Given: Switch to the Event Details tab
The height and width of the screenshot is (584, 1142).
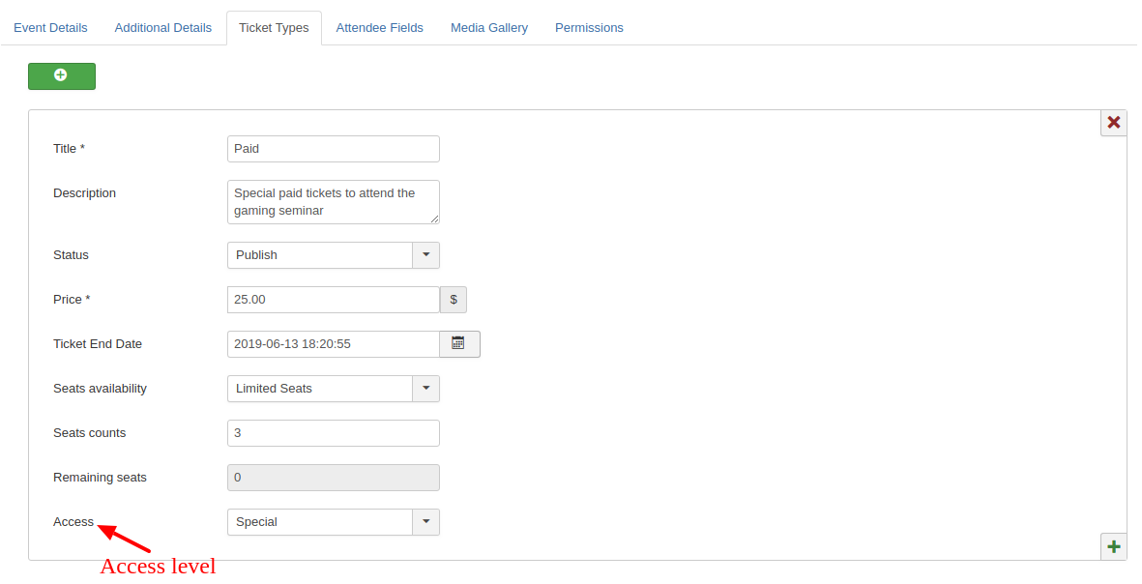Looking at the screenshot, I should 50,28.
